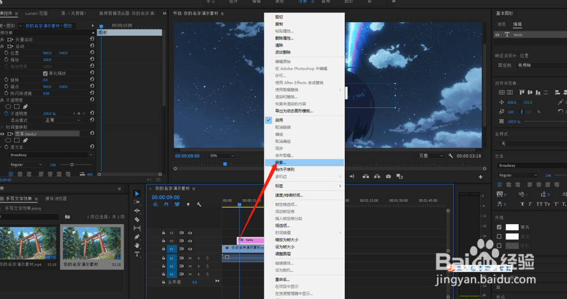The height and width of the screenshot is (299, 567).
Task: Open Broadway font dropdown in Effect Controls
Action: point(50,155)
